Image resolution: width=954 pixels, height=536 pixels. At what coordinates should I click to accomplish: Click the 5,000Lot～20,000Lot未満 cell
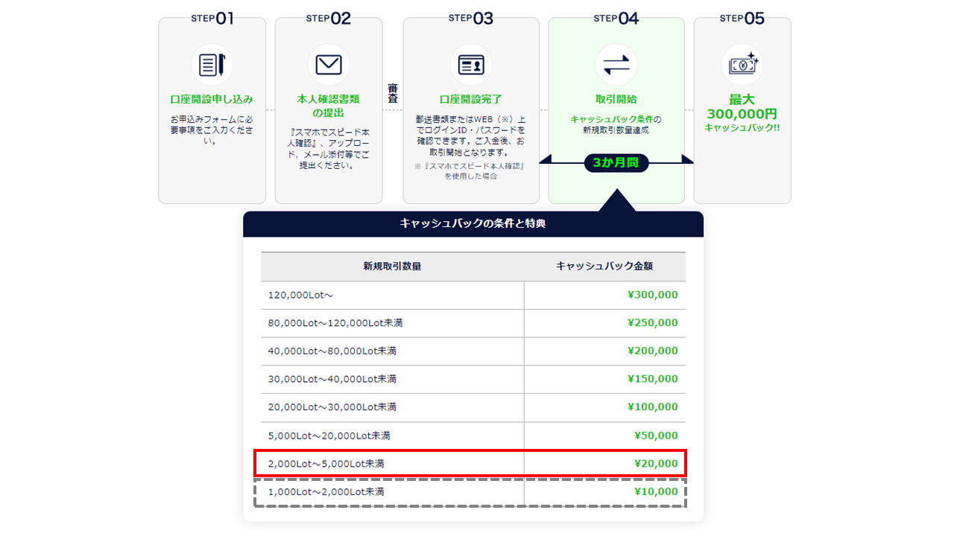click(392, 435)
